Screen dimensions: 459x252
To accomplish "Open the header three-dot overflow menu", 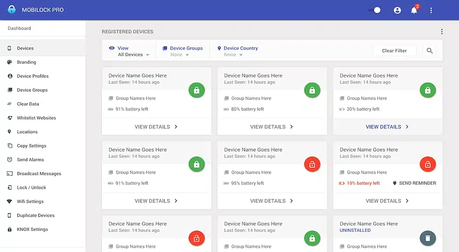I will (431, 10).
